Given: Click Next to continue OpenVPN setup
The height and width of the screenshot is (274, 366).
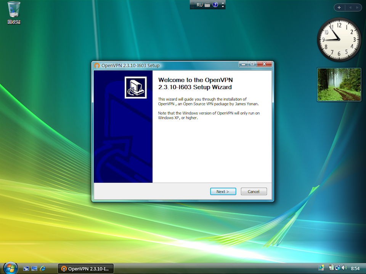Looking at the screenshot, I should pos(223,191).
